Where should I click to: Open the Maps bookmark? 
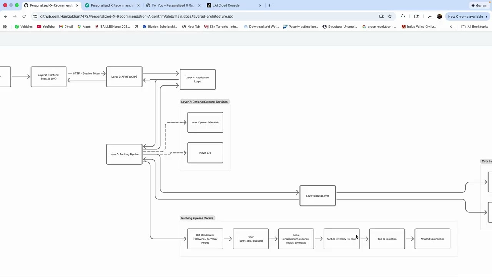tap(84, 27)
